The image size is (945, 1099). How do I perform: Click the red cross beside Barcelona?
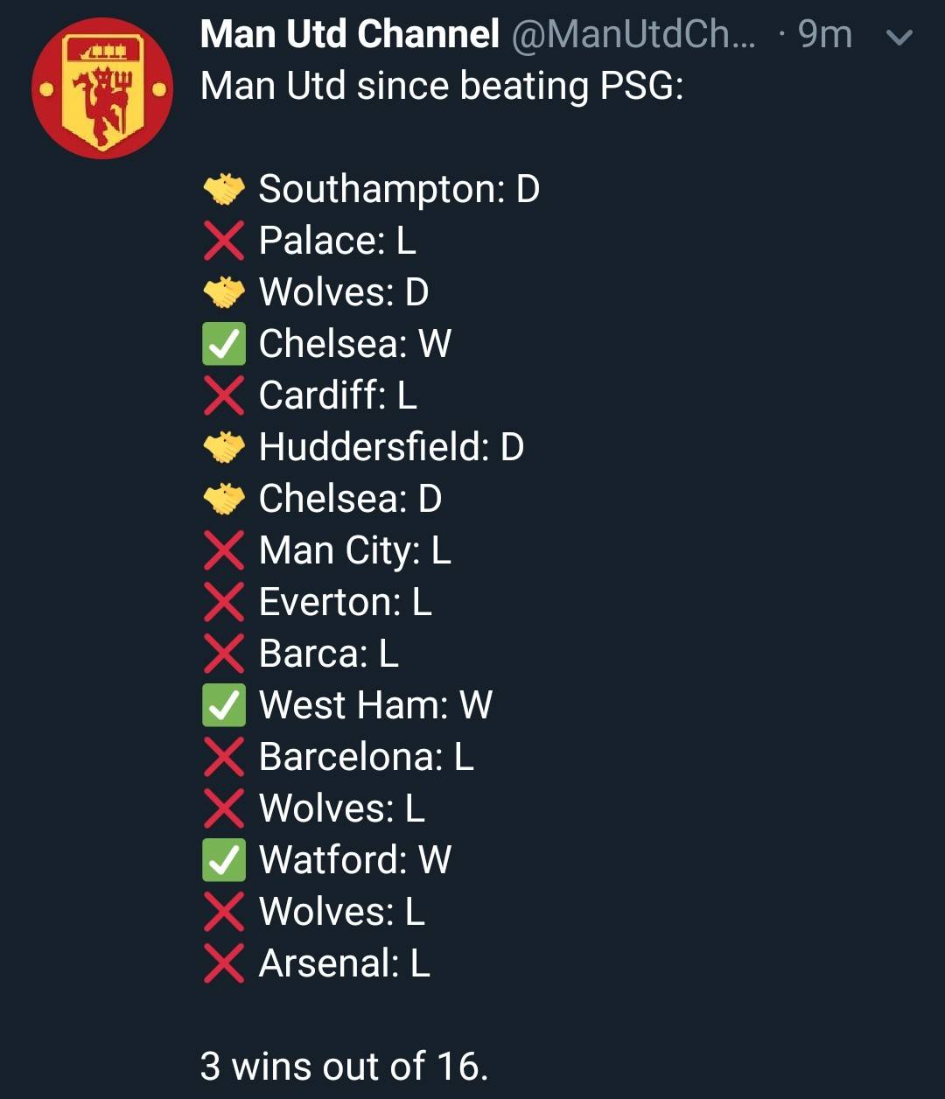pyautogui.click(x=224, y=758)
